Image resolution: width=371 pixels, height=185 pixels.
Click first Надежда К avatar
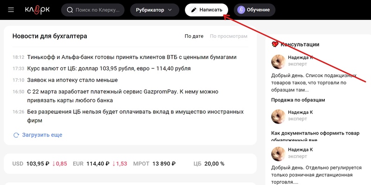(278, 61)
